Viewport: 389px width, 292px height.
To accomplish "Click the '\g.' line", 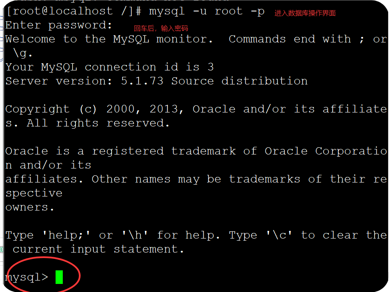I will click(22, 53).
